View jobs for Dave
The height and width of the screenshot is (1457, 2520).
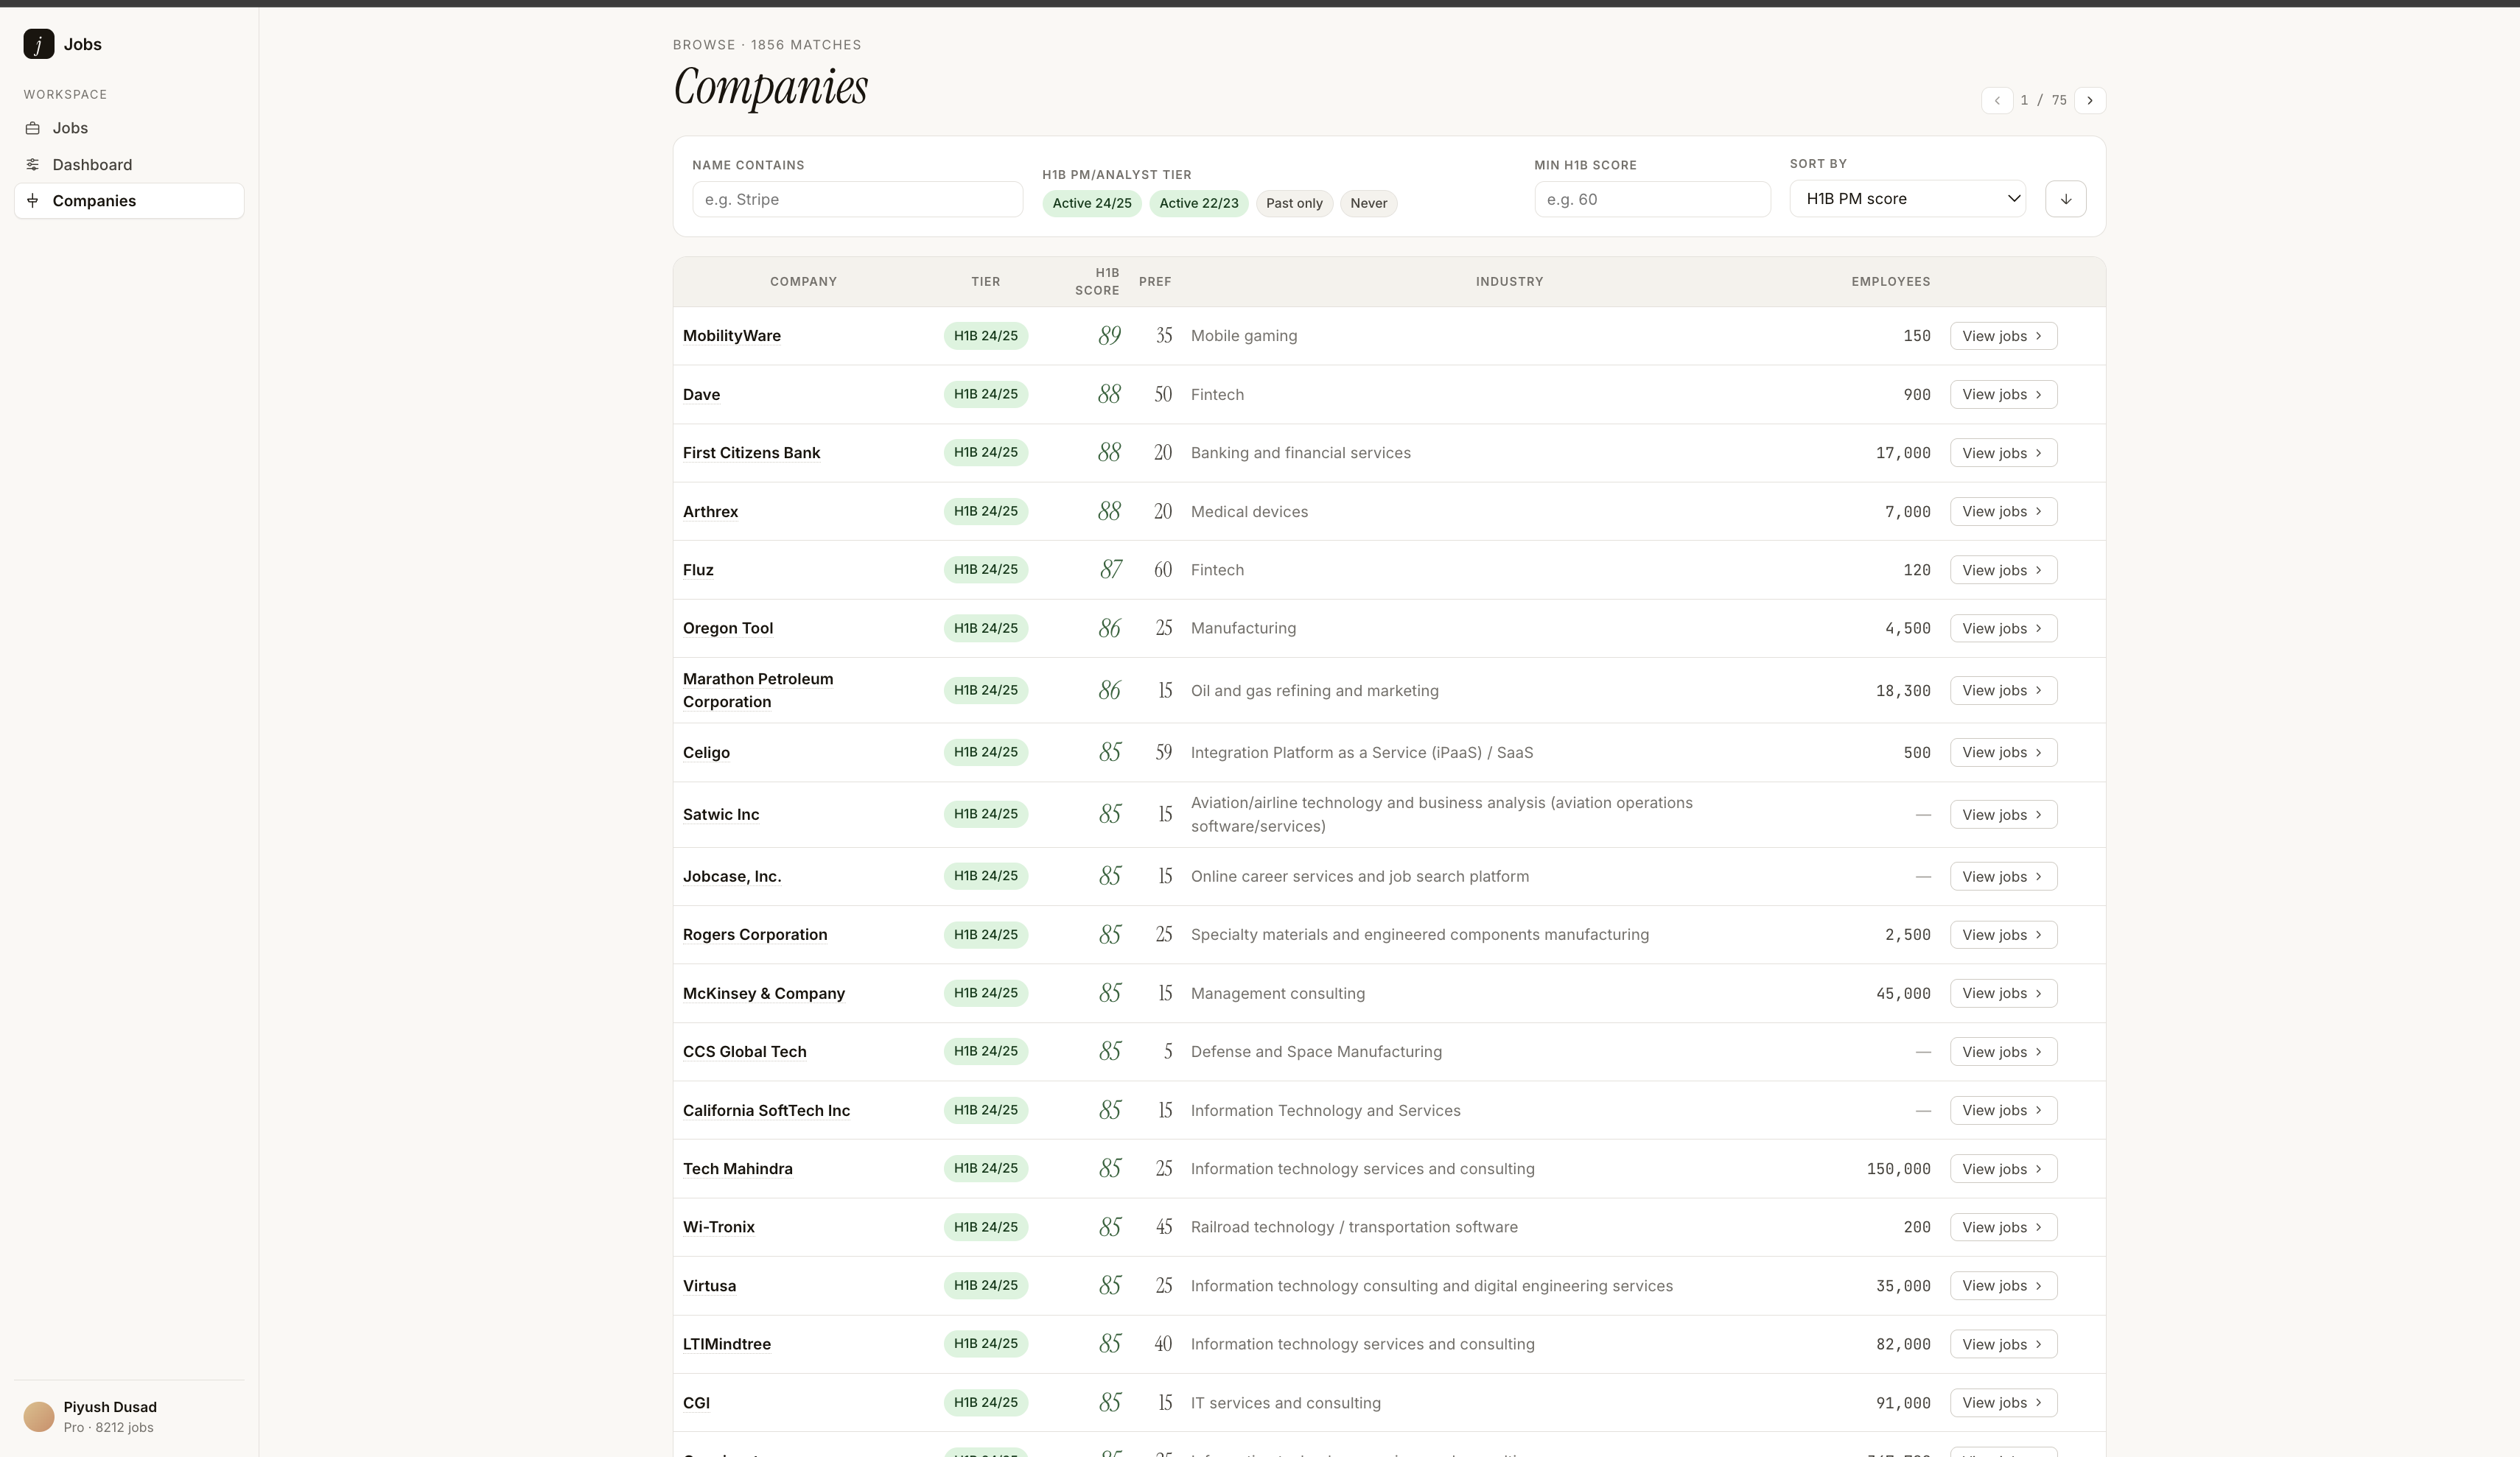pos(2003,394)
